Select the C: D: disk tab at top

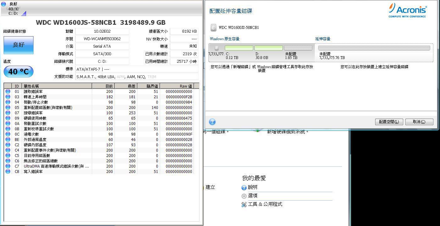pos(13,9)
